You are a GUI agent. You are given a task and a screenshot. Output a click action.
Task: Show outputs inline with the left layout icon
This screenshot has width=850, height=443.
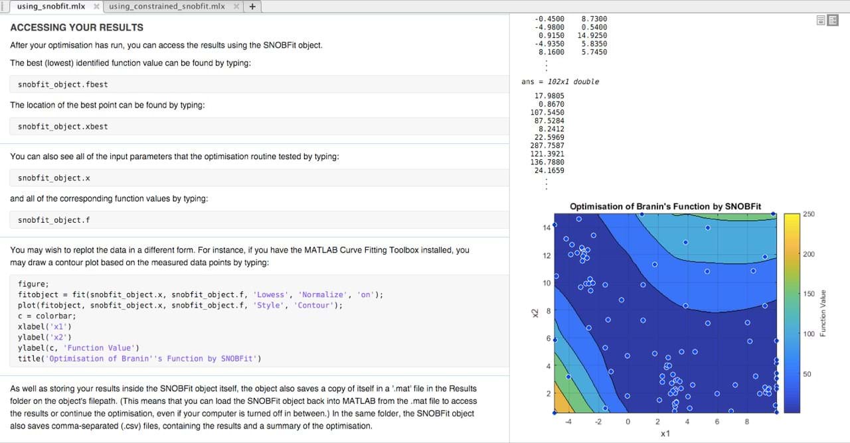tap(821, 21)
